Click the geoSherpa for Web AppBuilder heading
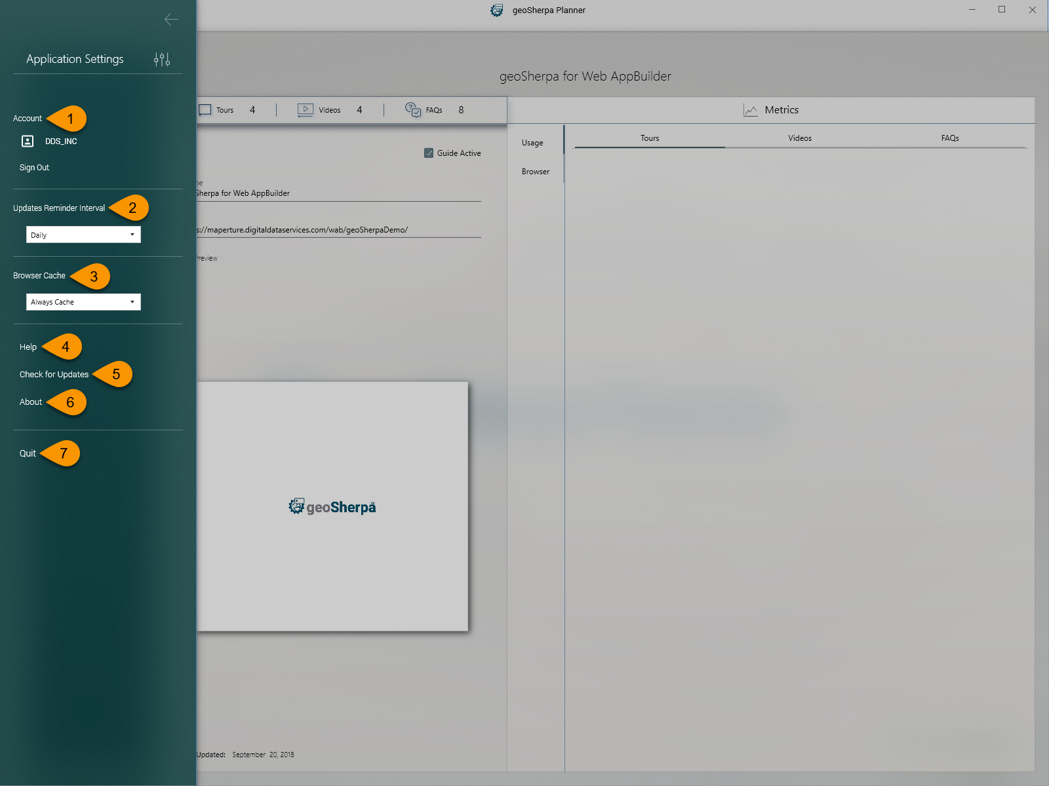The image size is (1049, 786). pyautogui.click(x=585, y=76)
